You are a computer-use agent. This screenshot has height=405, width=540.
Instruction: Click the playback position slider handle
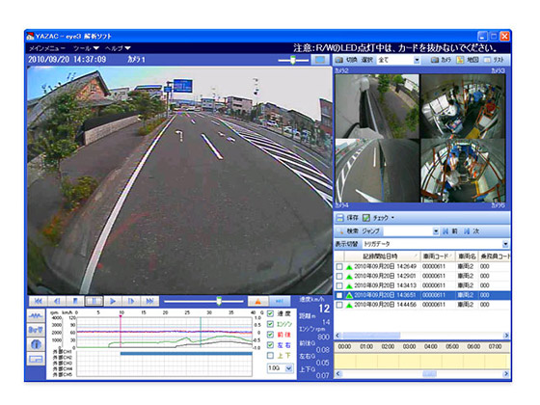click(x=219, y=301)
